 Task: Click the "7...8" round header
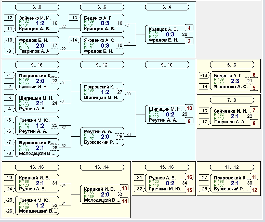click(232, 100)
